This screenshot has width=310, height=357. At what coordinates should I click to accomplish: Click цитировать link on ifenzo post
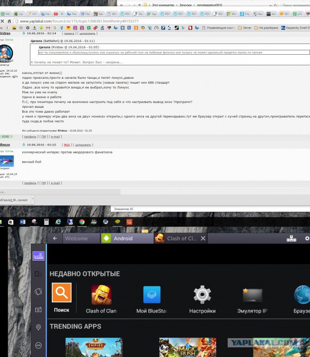83,145
